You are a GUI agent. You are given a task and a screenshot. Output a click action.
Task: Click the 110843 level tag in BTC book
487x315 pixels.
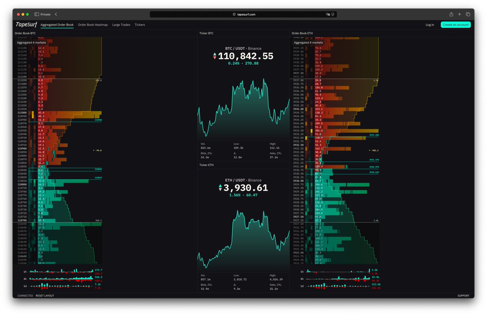coord(98,169)
